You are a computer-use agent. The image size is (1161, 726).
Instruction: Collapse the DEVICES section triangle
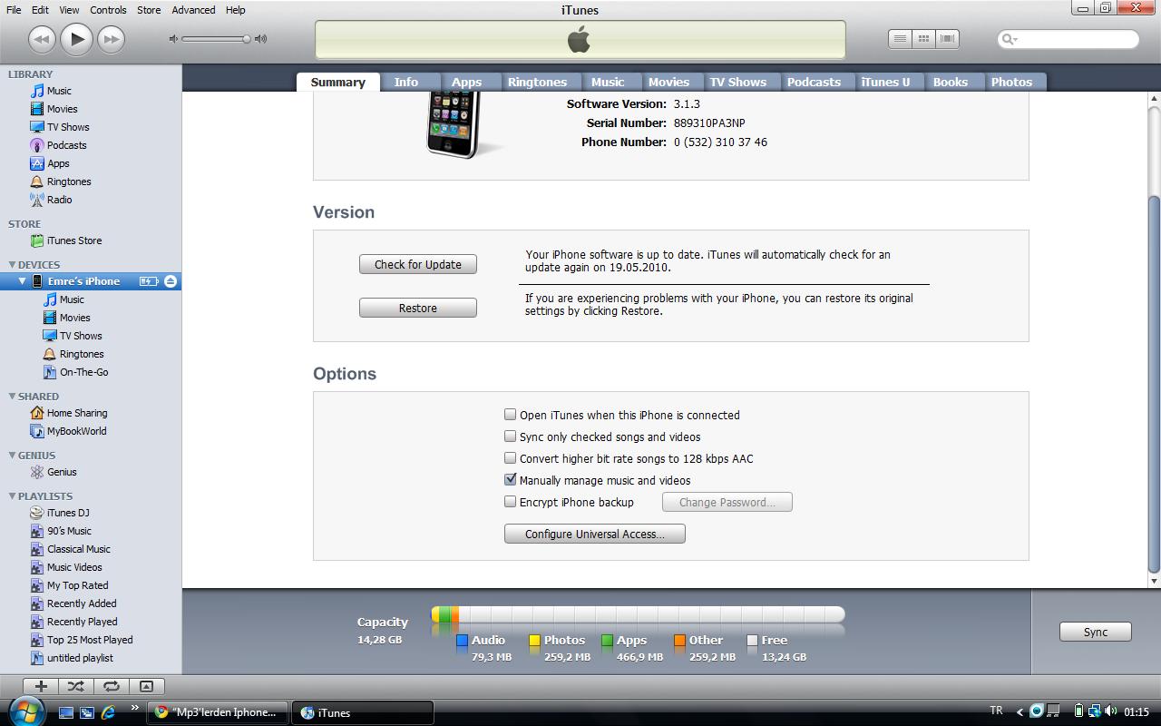click(x=12, y=265)
